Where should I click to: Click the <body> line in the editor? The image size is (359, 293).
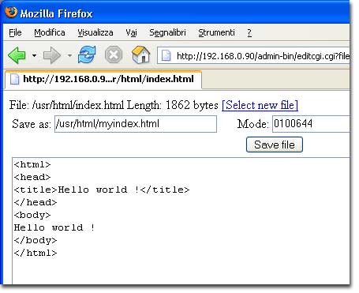tap(32, 215)
